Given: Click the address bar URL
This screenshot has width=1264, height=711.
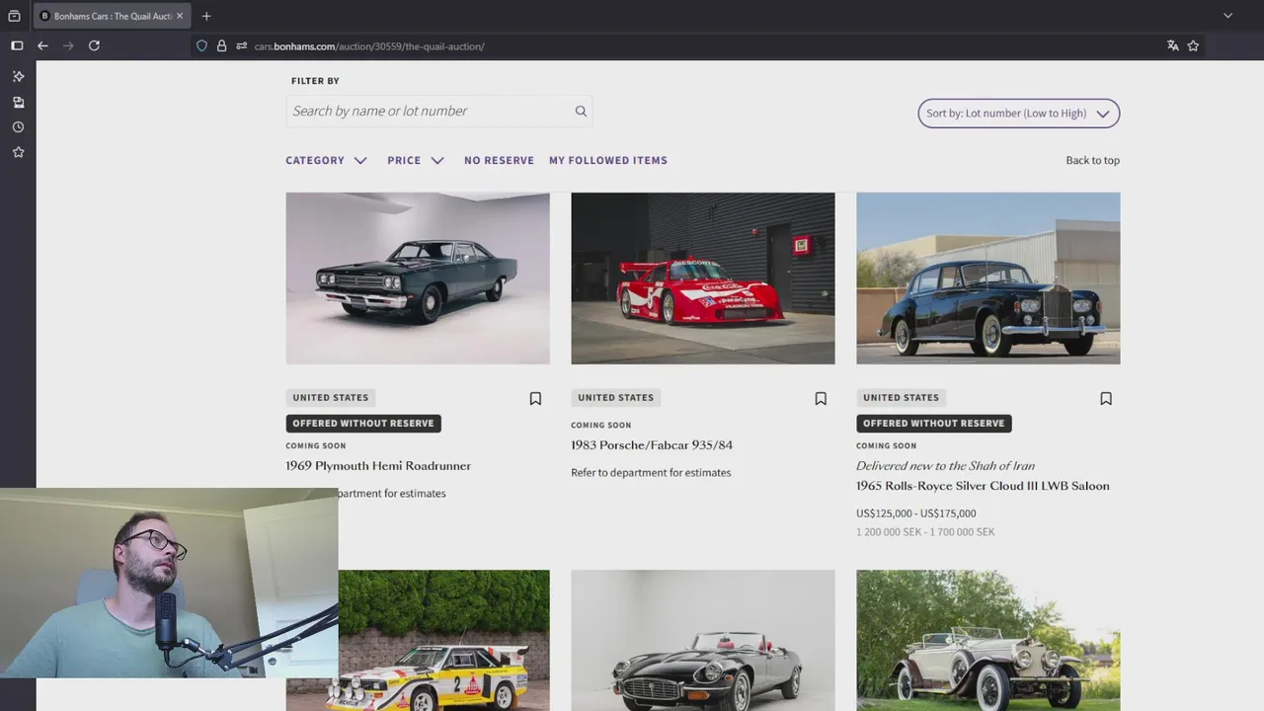Looking at the screenshot, I should [369, 46].
